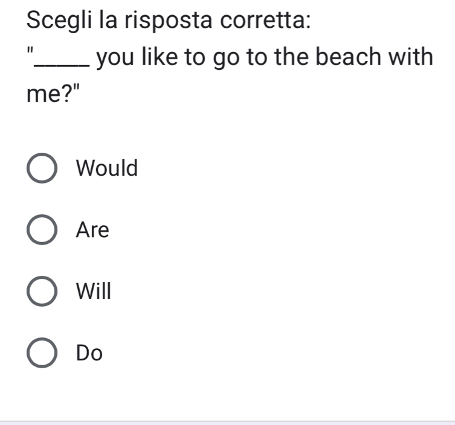Image resolution: width=455 pixels, height=425 pixels.
Task: Click the word "with" in the question
Action: [x=412, y=57]
